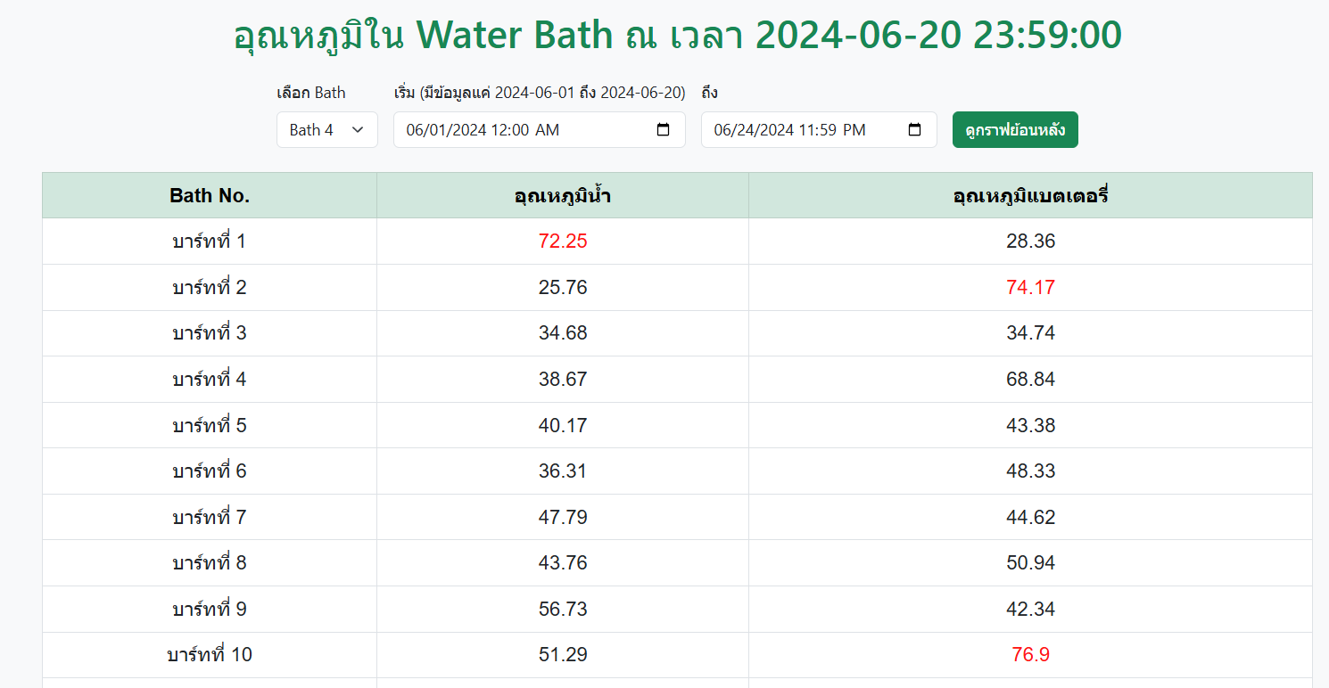Click water temperature value 38.67
The width and height of the screenshot is (1329, 688).
(563, 380)
